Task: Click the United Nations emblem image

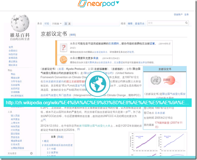Action: pos(156,80)
